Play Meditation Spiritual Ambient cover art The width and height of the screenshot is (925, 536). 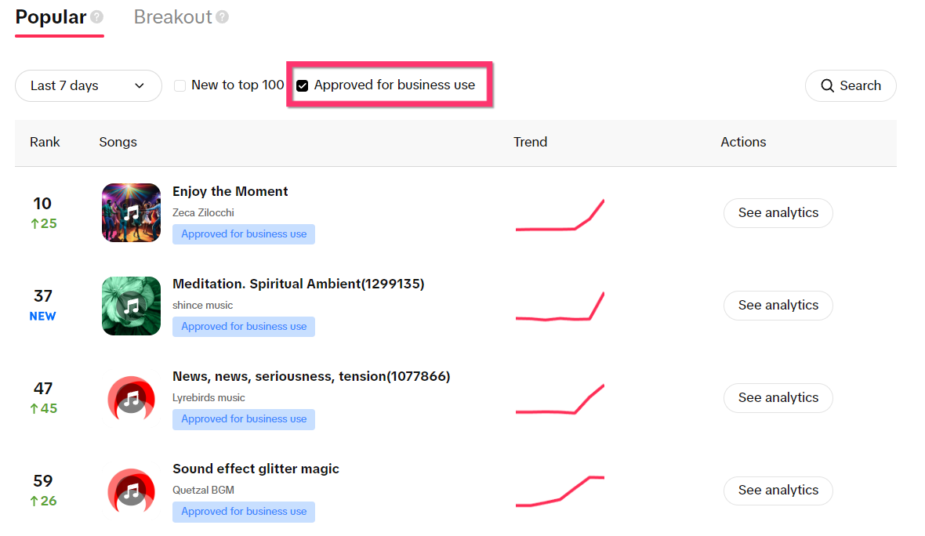(131, 306)
